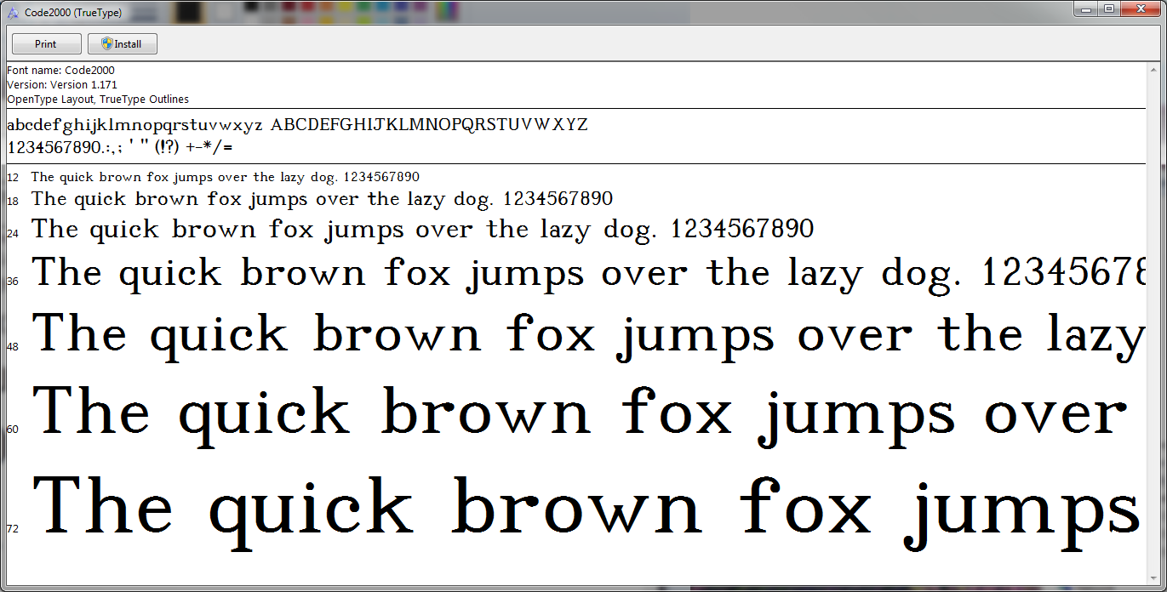The height and width of the screenshot is (592, 1167).
Task: Click the size 24 sample sentence
Action: coord(423,230)
